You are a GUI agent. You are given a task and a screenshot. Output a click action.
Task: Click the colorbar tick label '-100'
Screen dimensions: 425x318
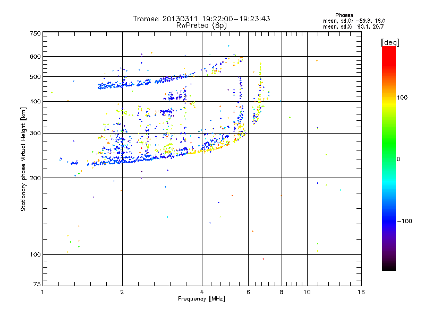(404, 221)
